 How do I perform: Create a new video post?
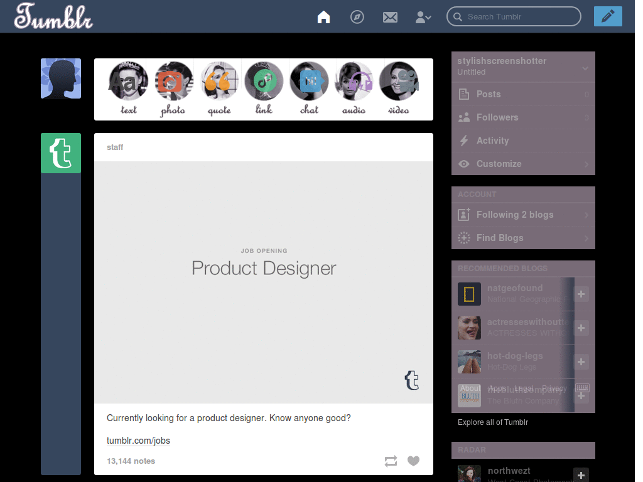[x=399, y=88]
